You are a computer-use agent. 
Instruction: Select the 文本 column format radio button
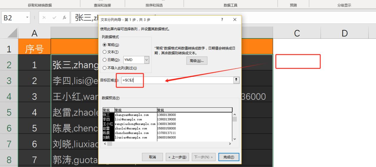pyautogui.click(x=104, y=52)
